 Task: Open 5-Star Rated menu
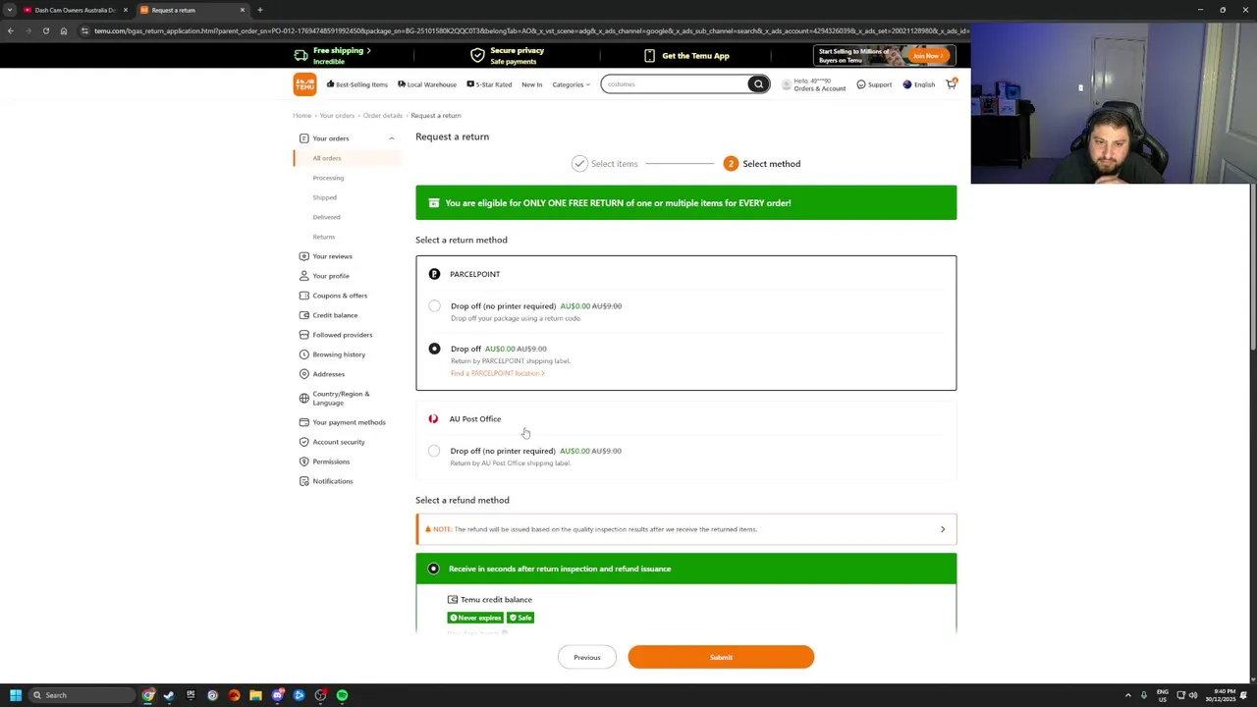pyautogui.click(x=489, y=84)
